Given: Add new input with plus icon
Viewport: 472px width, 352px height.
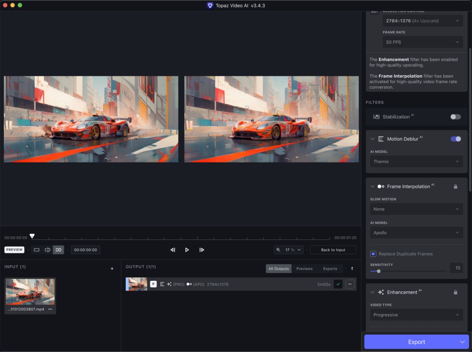Looking at the screenshot, I should pos(112,268).
